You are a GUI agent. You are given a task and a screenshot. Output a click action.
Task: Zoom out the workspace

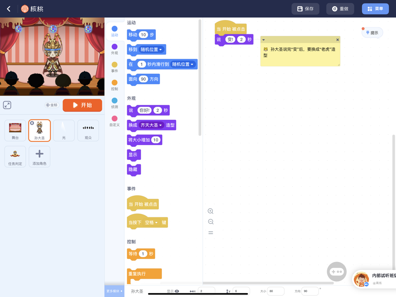(211, 221)
